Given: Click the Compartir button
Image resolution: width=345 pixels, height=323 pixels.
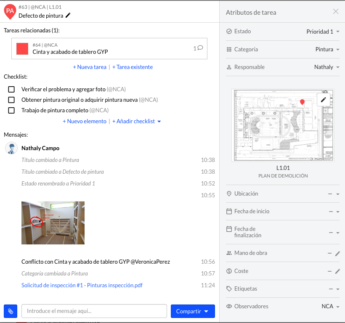Looking at the screenshot, I should click(x=193, y=311).
